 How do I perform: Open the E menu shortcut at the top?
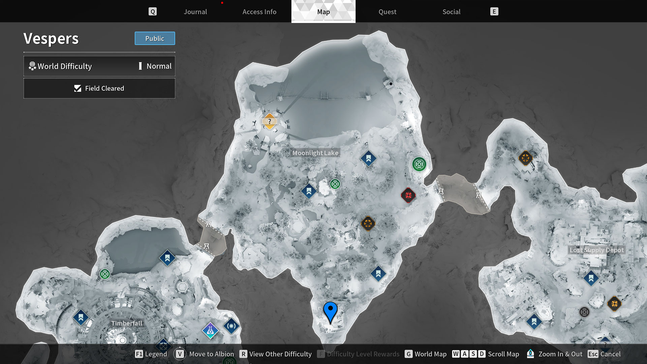tap(494, 11)
